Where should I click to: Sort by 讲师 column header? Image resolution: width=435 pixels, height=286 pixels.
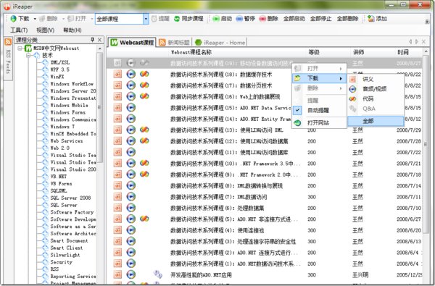[x=358, y=52]
